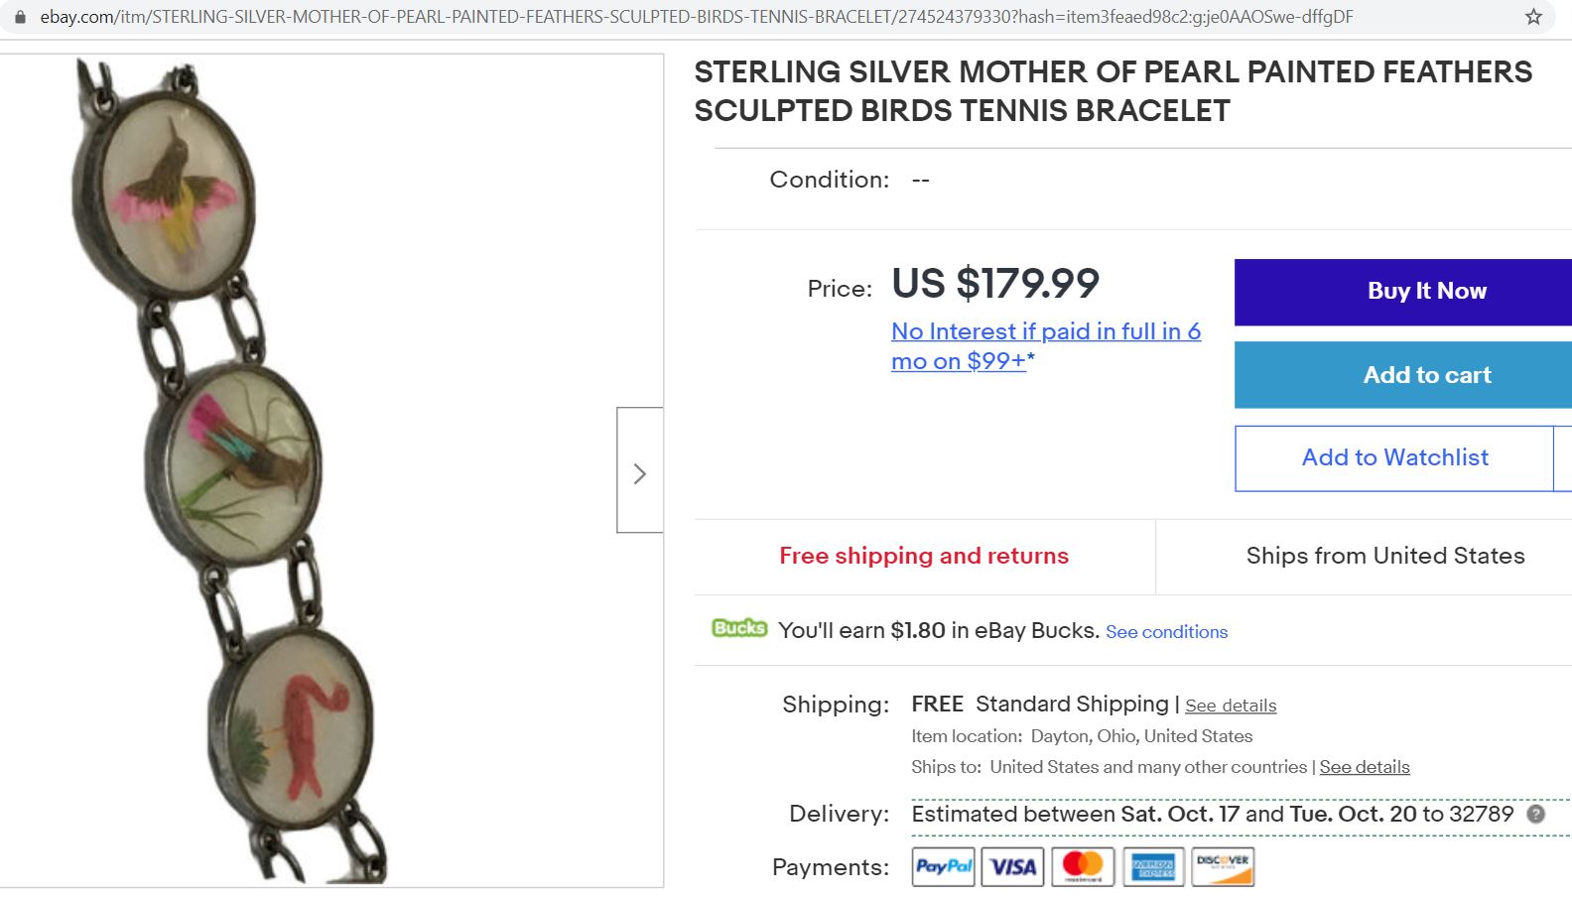Click the green eBay Bucks logo
The image size is (1572, 900).
coord(739,628)
